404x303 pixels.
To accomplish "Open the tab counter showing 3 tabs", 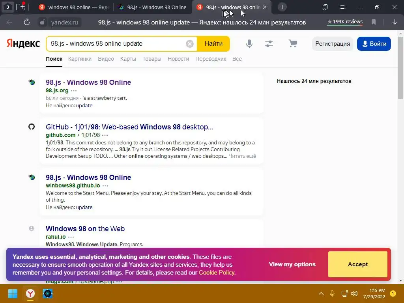I will coord(8,7).
